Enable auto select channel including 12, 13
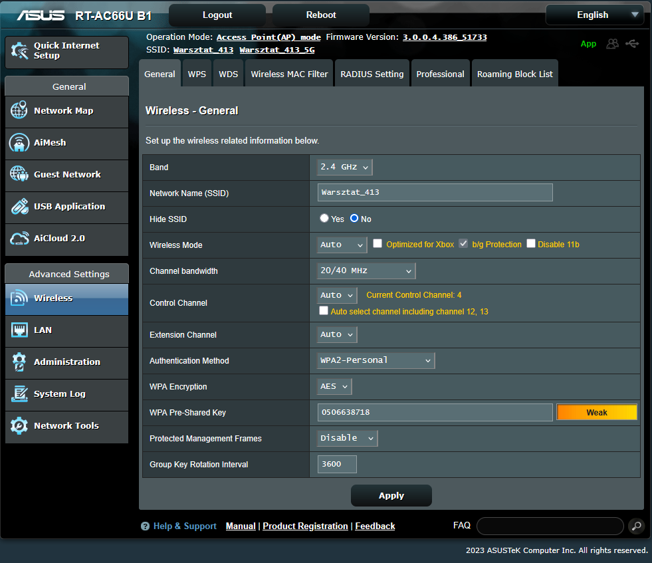 [324, 311]
